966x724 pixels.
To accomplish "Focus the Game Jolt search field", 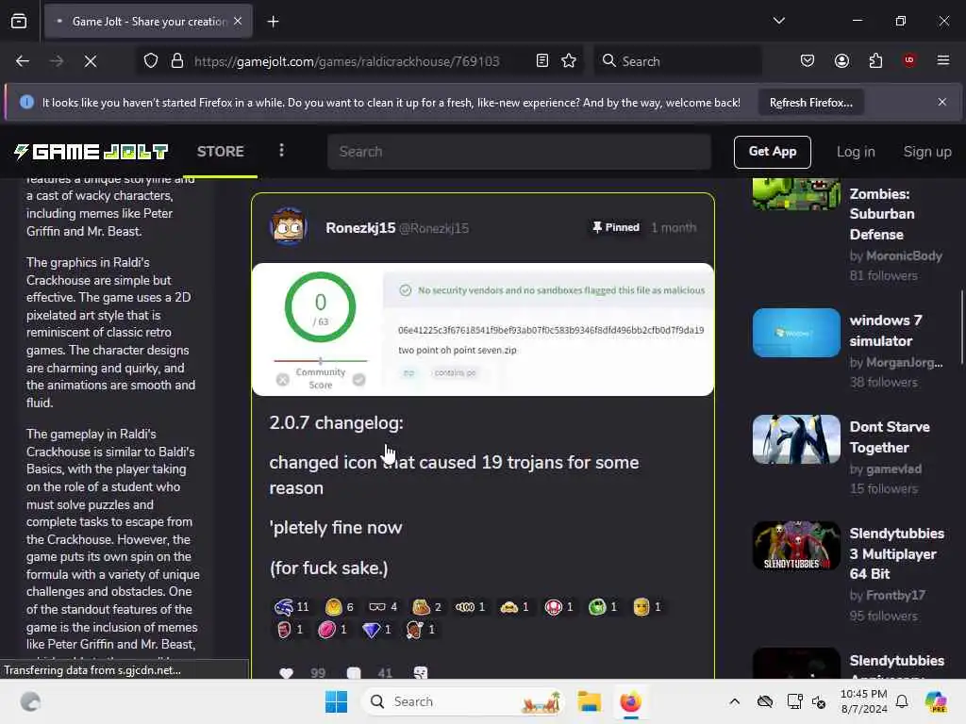I will click(519, 152).
